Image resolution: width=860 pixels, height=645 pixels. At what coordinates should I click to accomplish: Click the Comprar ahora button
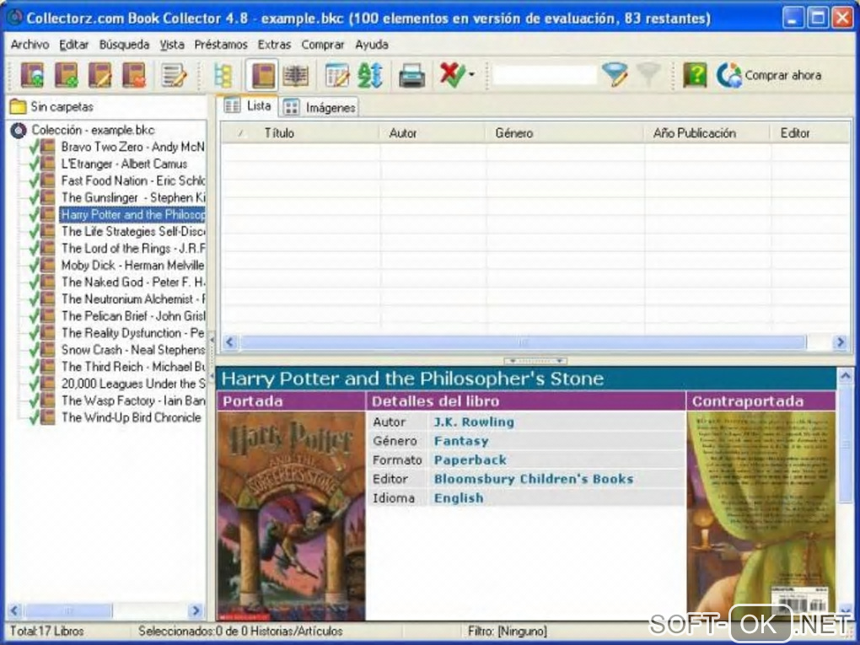(x=769, y=76)
